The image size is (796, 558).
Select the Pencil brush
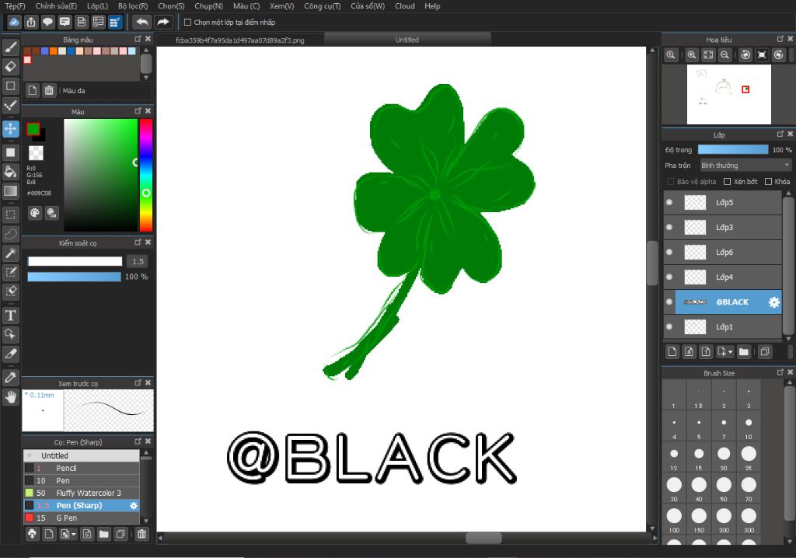[x=81, y=468]
